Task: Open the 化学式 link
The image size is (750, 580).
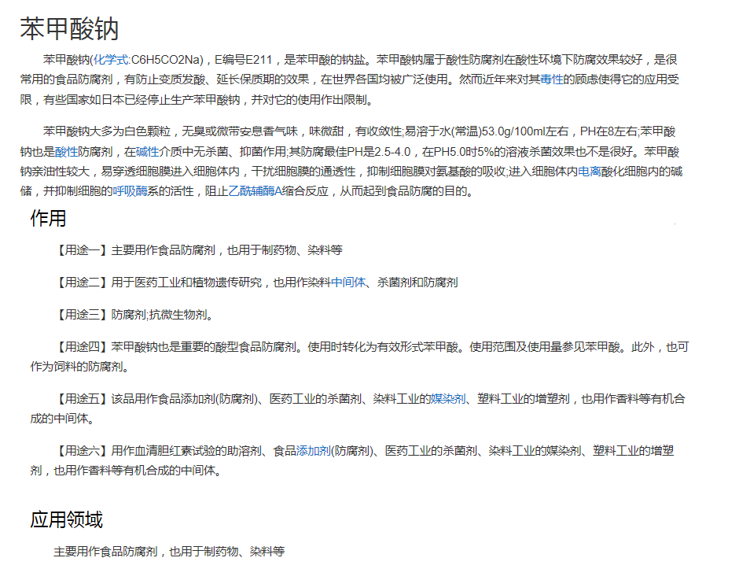Action: pos(111,60)
